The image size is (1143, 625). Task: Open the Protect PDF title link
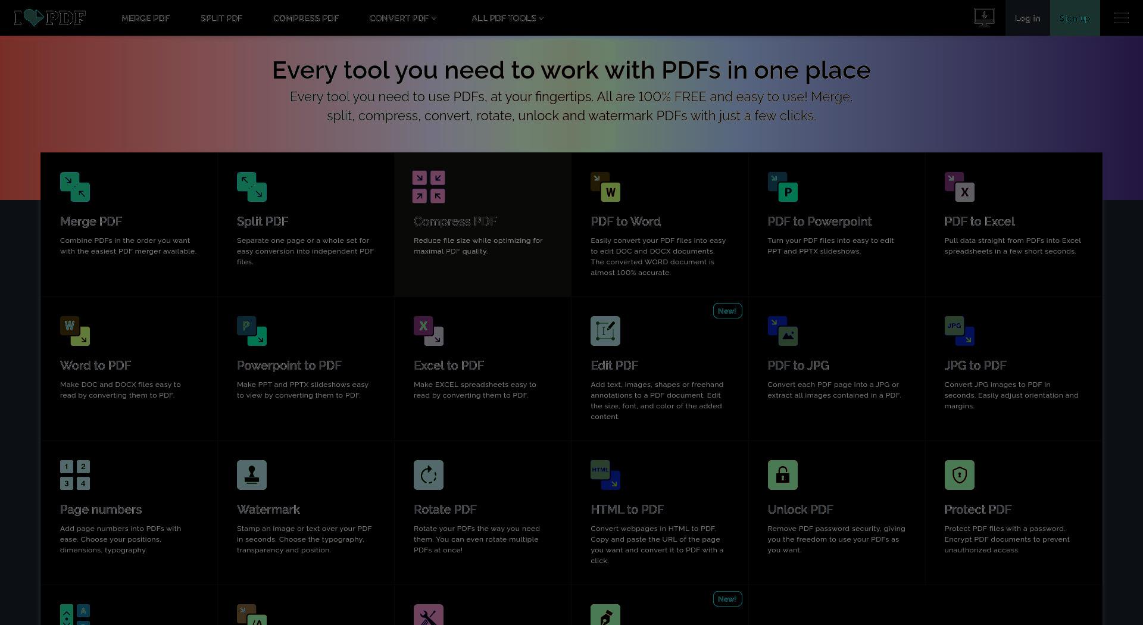978,510
